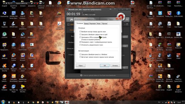This screenshot has height=104, width=185.
Task: Switch to the 'Вывод' tab
Action: pyautogui.click(x=86, y=24)
